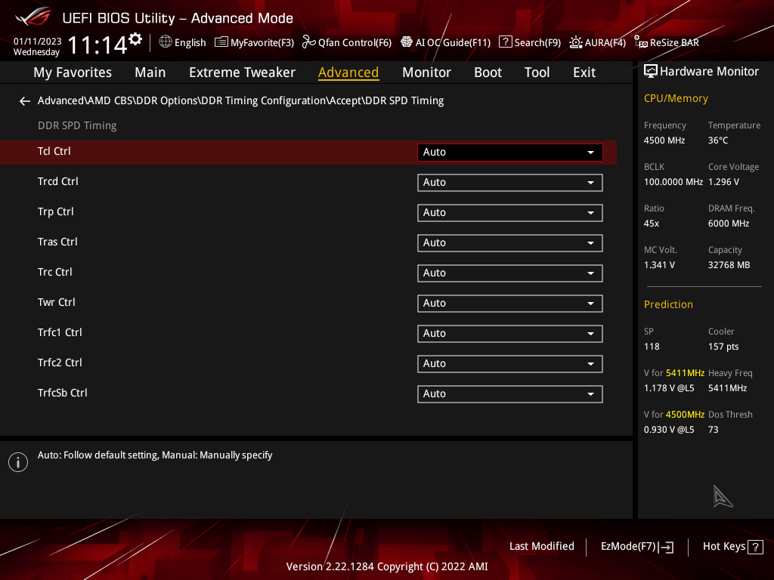Viewport: 774px width, 580px height.
Task: Open the Monitor tab
Action: (x=426, y=72)
